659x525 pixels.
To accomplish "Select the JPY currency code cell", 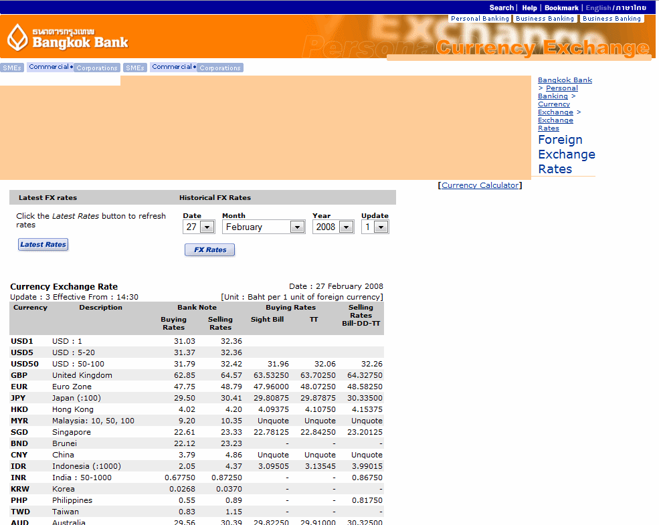I will [x=18, y=398].
